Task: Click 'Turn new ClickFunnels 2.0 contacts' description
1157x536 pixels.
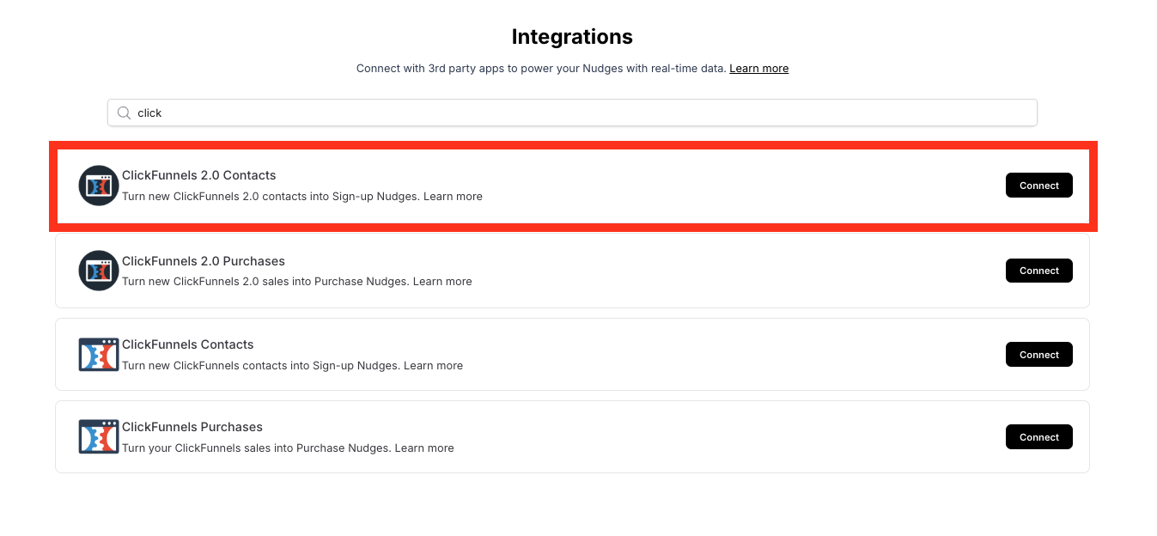Action: 271,197
